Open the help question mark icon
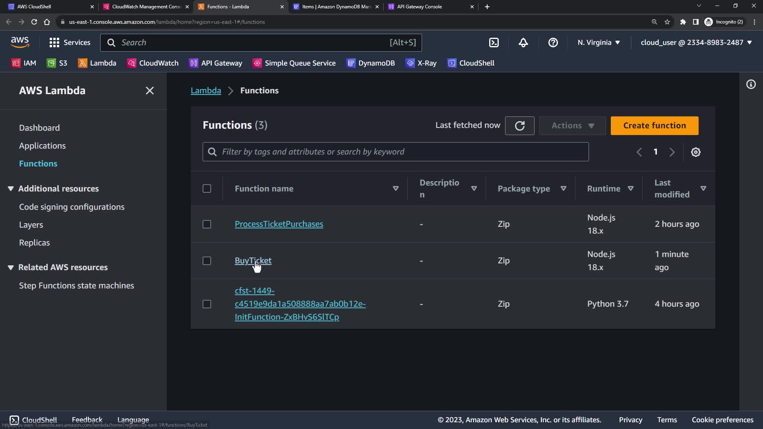Viewport: 763px width, 429px height. (553, 43)
